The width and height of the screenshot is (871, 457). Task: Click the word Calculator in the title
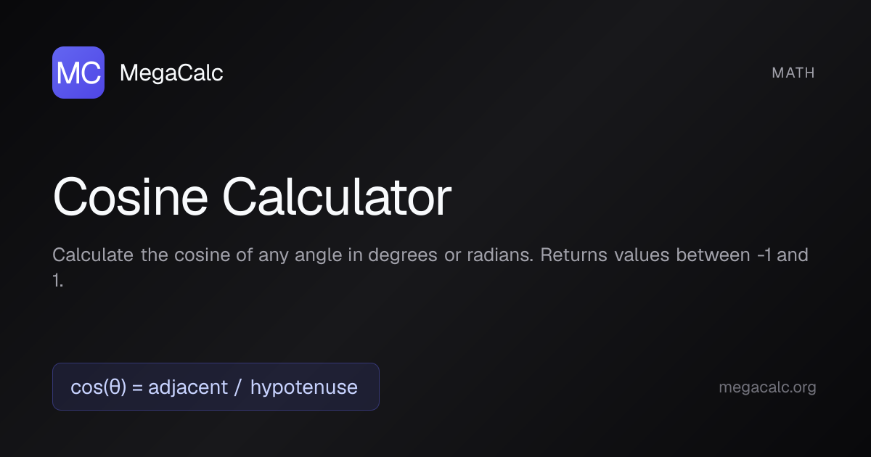[337, 197]
